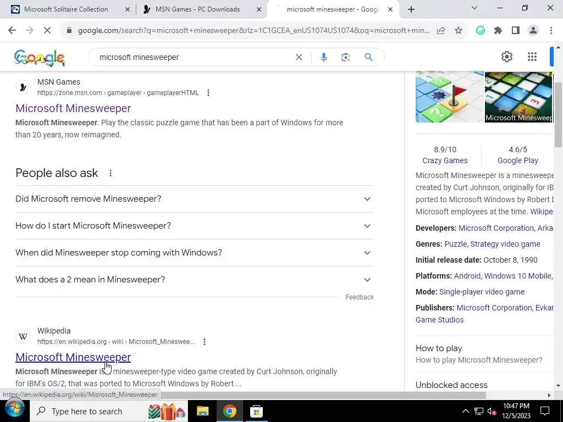Screen dimensions: 563x422
Task: Bookmark this page with star icon
Action: (459, 31)
